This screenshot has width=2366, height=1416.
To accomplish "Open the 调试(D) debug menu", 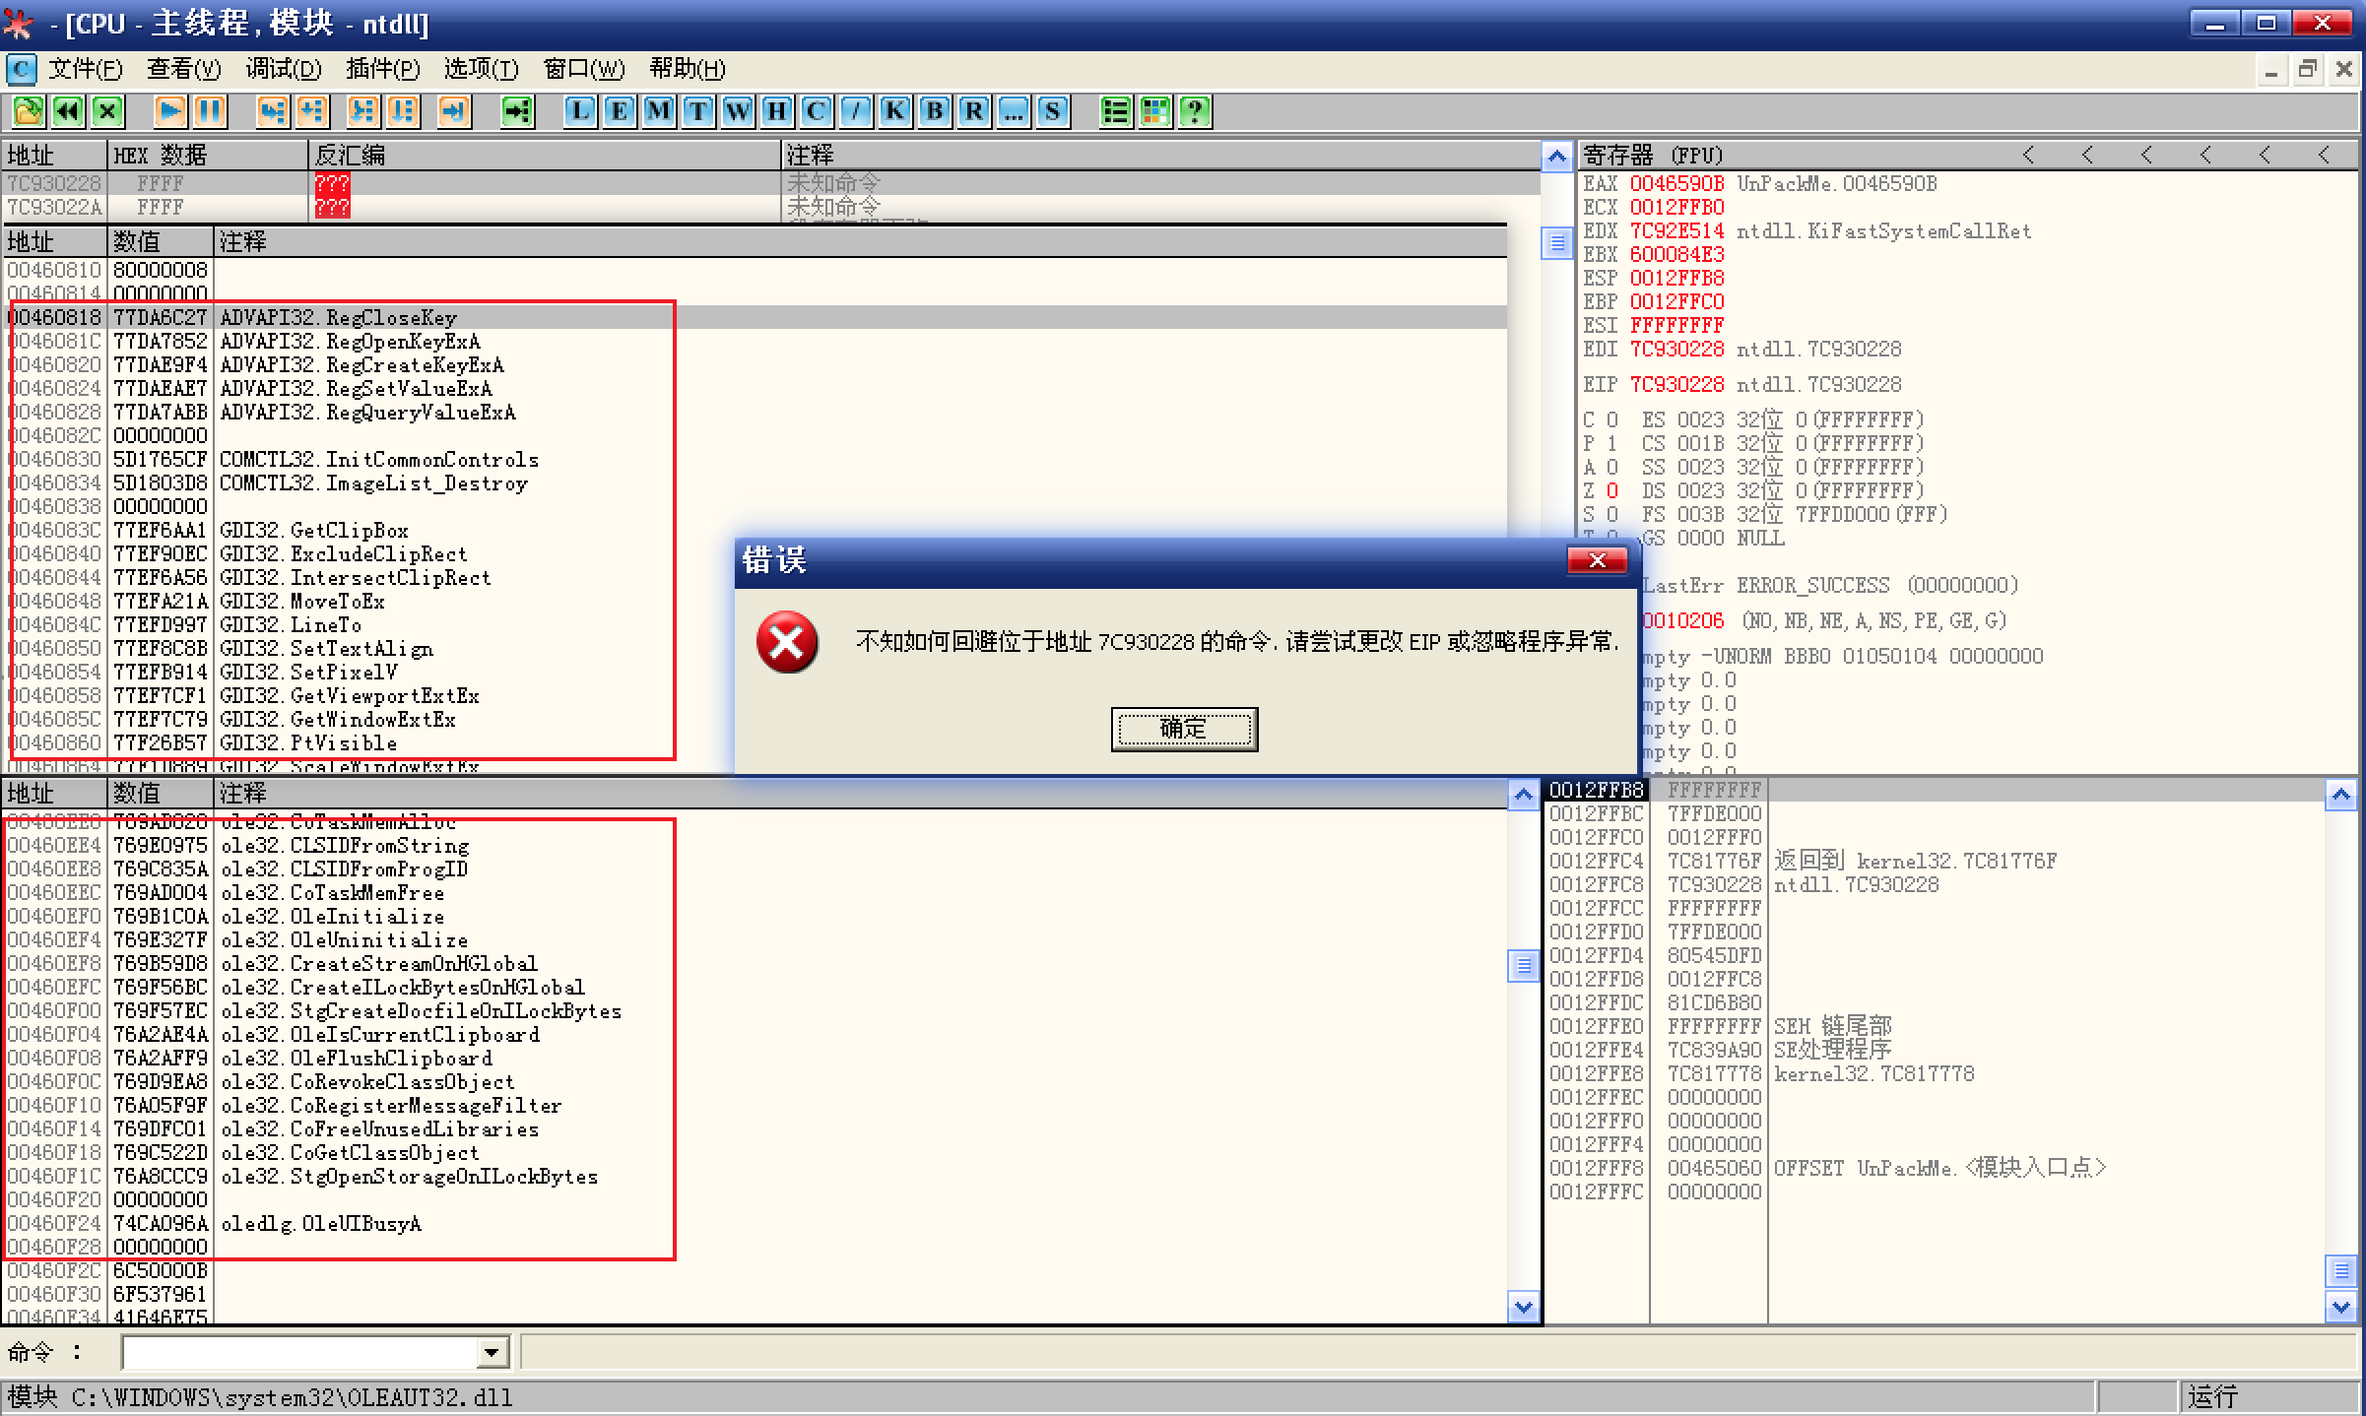I will [283, 69].
